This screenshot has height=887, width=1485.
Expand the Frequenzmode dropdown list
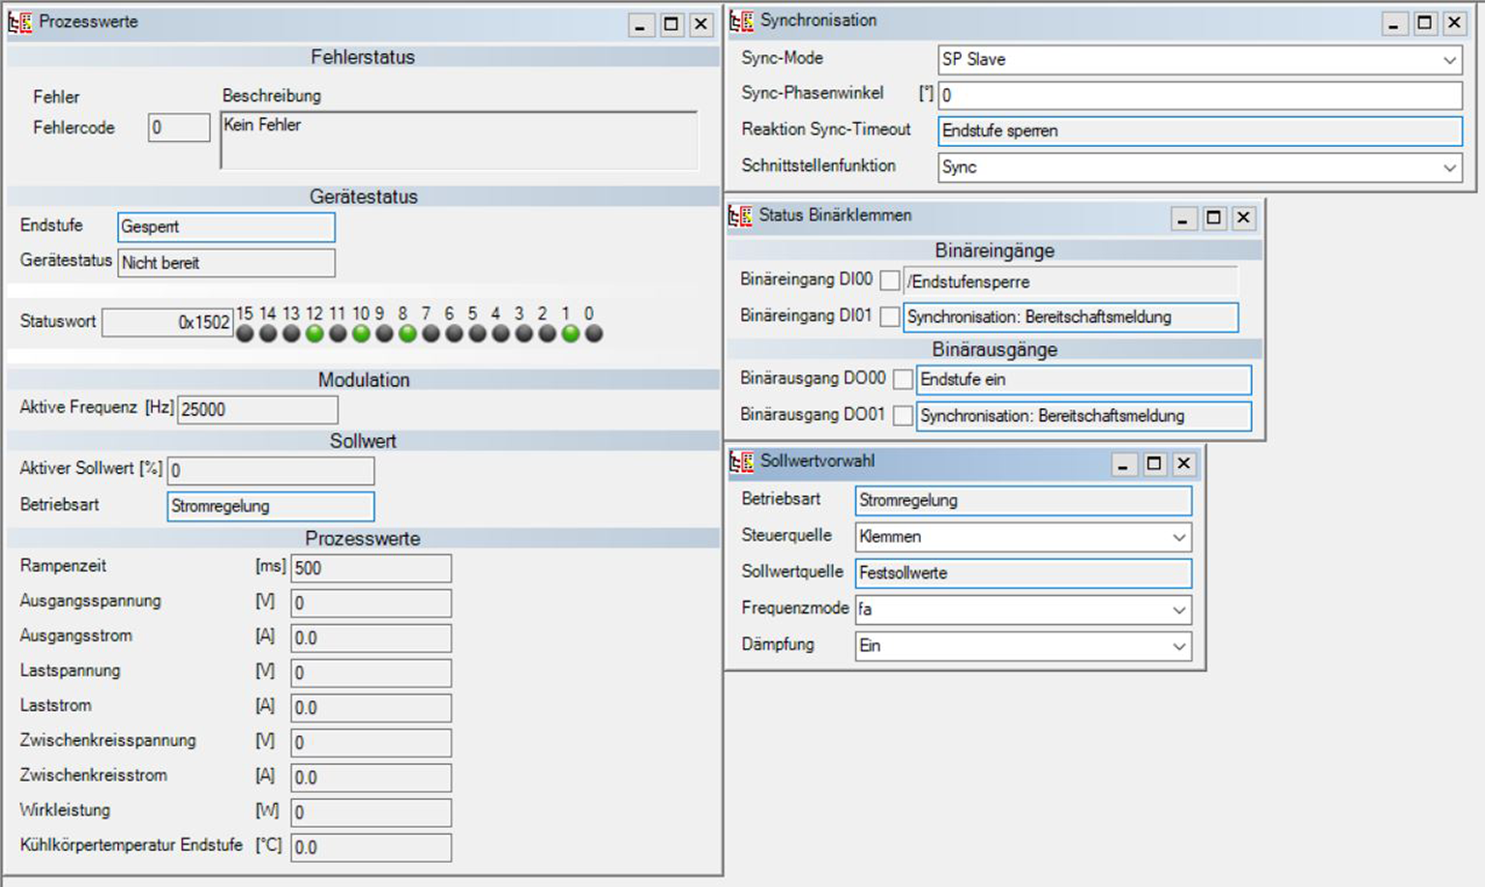coord(1178,609)
